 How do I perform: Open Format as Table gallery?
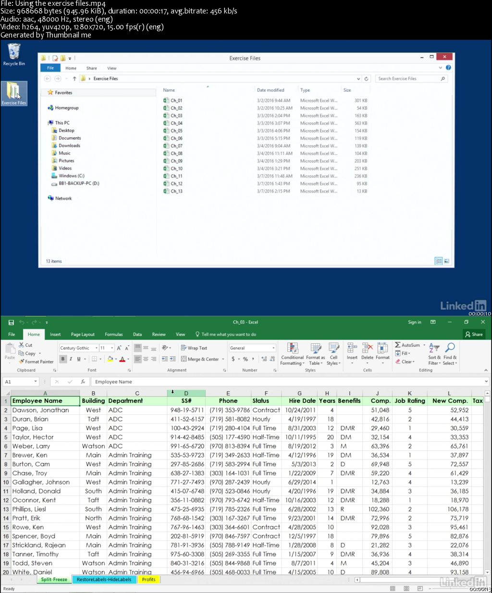pos(315,354)
